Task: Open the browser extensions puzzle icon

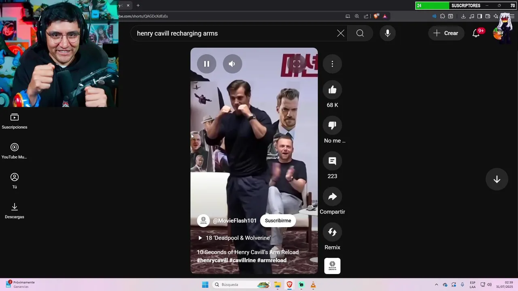Action: (442, 16)
